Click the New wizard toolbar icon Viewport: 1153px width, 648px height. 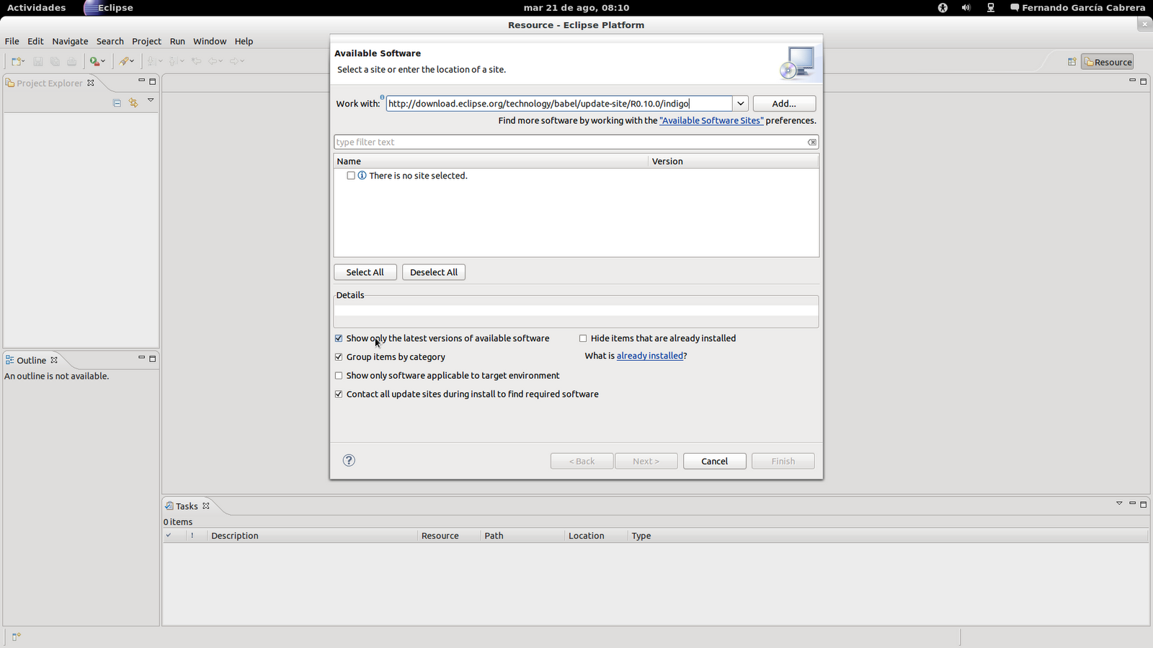15,61
